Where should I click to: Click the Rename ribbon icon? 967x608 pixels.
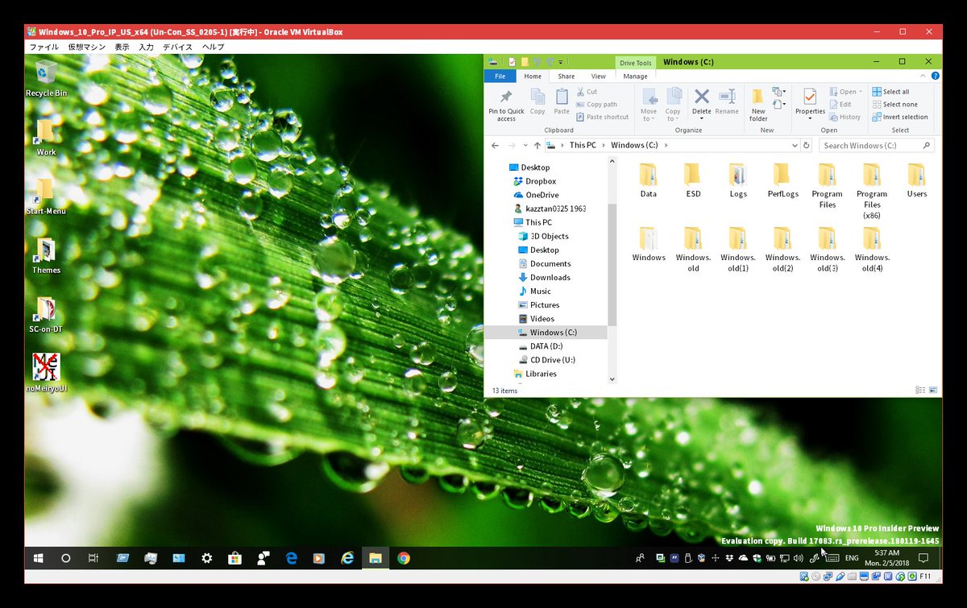tap(727, 96)
